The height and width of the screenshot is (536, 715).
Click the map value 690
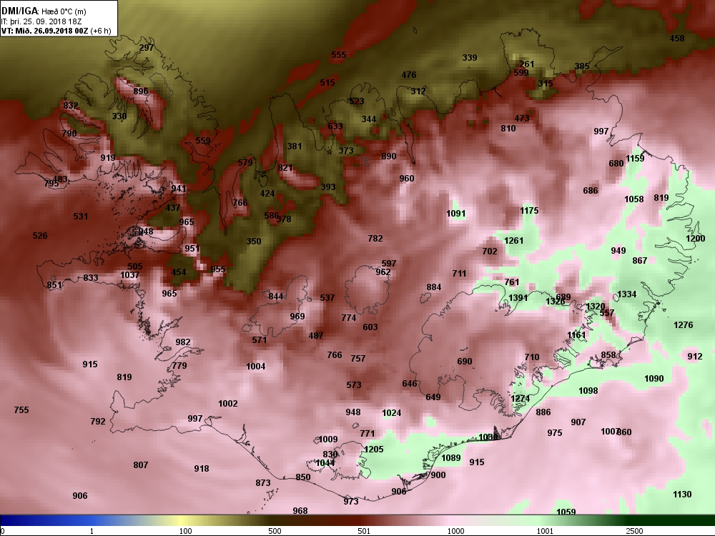pyautogui.click(x=465, y=362)
